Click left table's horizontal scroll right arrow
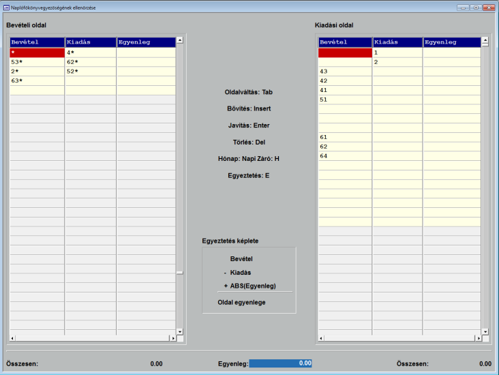499x375 pixels. [x=173, y=338]
